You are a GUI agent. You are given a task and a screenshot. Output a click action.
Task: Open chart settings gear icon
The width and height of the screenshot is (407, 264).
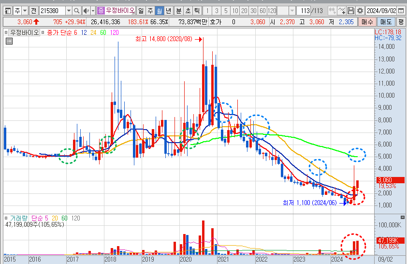(360, 11)
